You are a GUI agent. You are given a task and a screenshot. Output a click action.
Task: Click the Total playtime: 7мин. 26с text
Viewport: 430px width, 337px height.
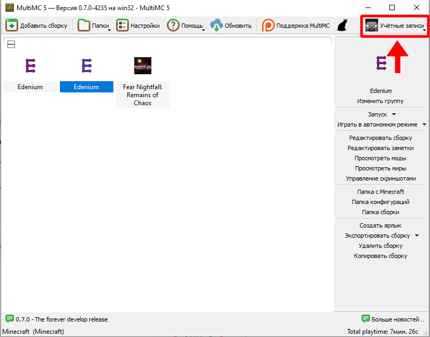click(382, 332)
